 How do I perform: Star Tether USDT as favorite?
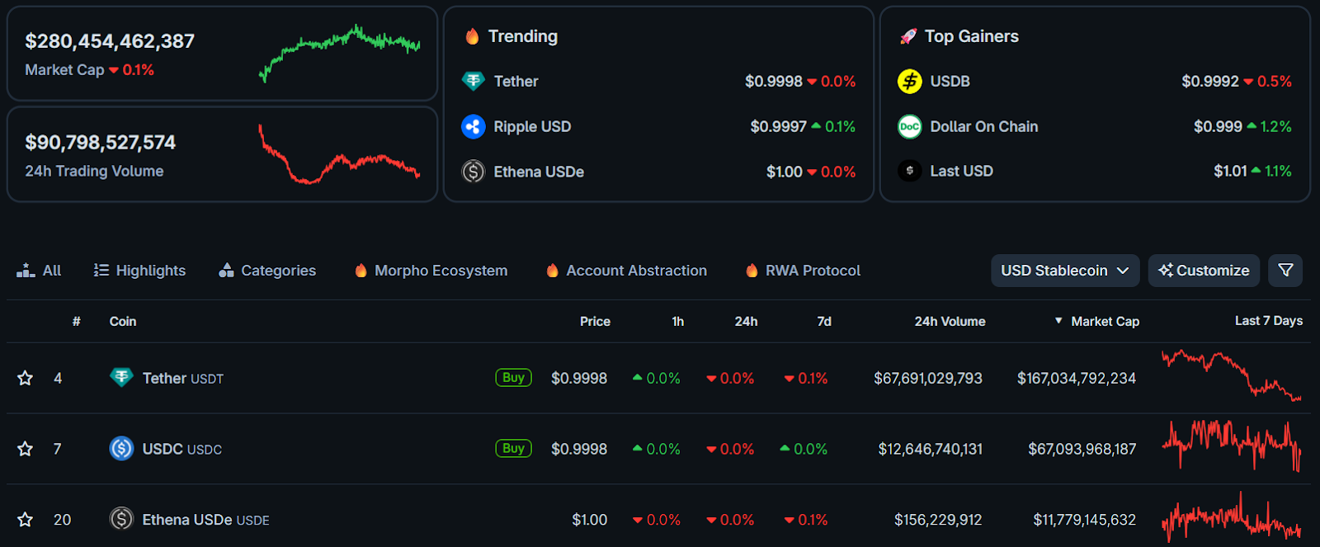coord(26,378)
